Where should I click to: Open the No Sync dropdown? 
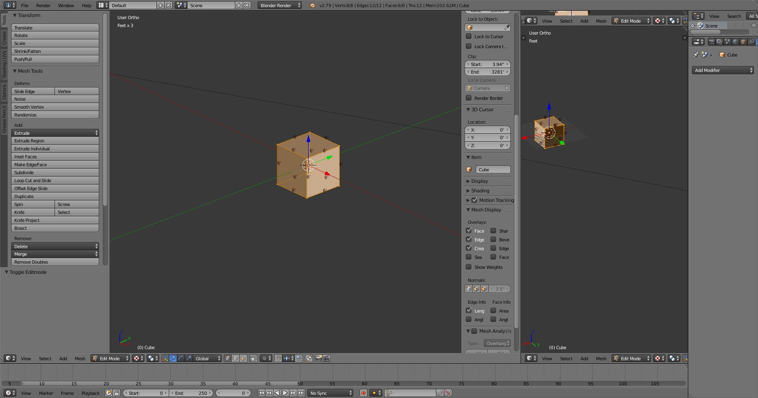(331, 393)
